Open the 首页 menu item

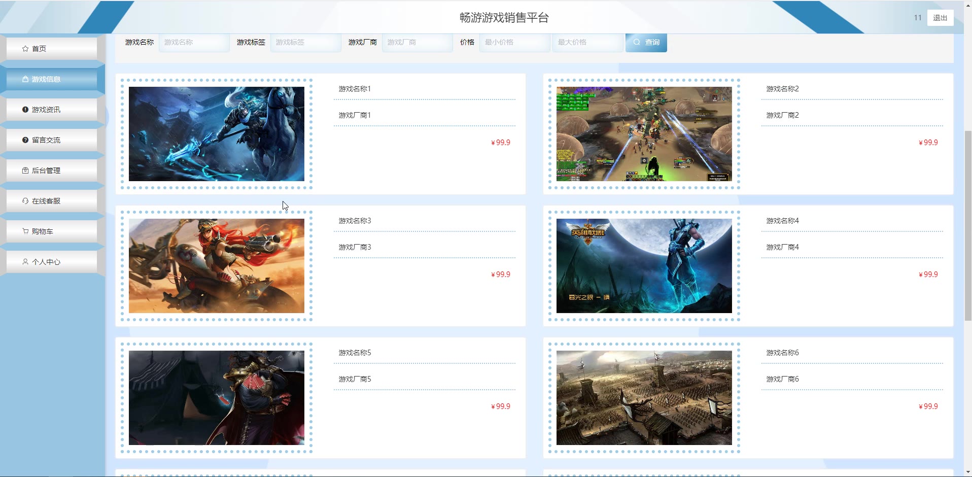point(52,49)
